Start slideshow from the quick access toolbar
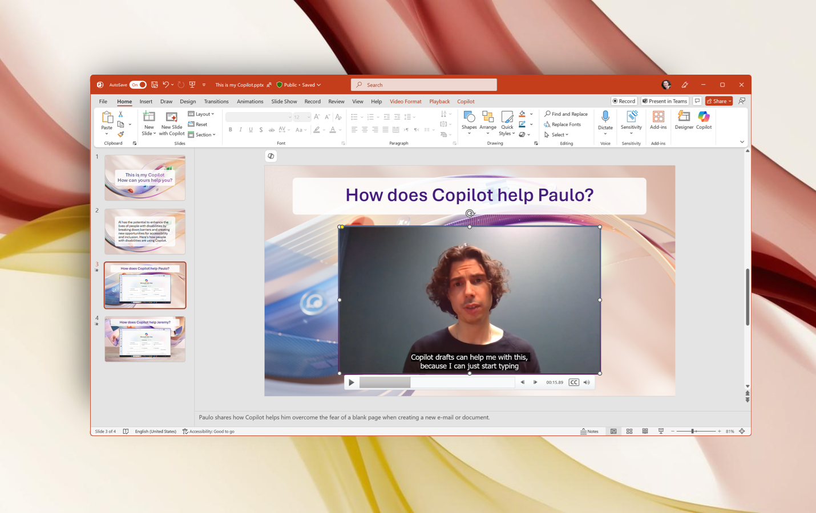Image resolution: width=816 pixels, height=513 pixels. (192, 85)
